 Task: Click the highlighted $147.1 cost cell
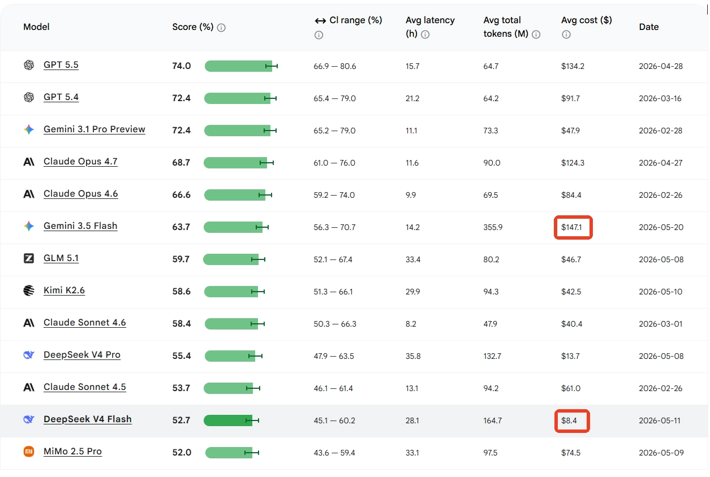pos(573,227)
